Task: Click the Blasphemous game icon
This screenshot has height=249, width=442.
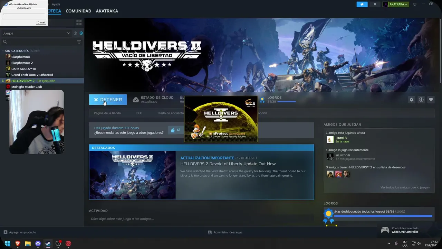Action: coord(8,57)
